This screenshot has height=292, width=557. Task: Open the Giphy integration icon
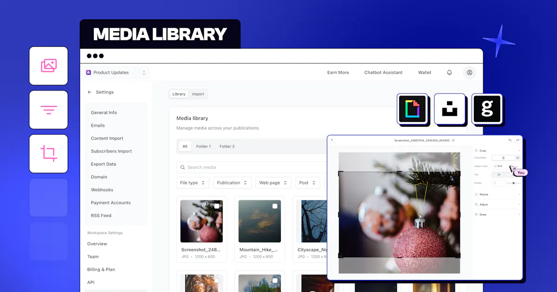pyautogui.click(x=412, y=109)
